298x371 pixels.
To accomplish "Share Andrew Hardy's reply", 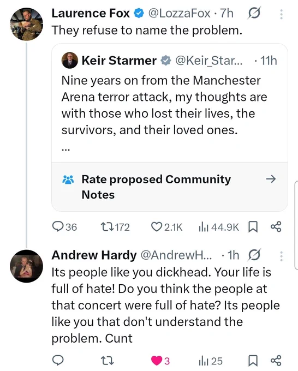I will coord(276,360).
